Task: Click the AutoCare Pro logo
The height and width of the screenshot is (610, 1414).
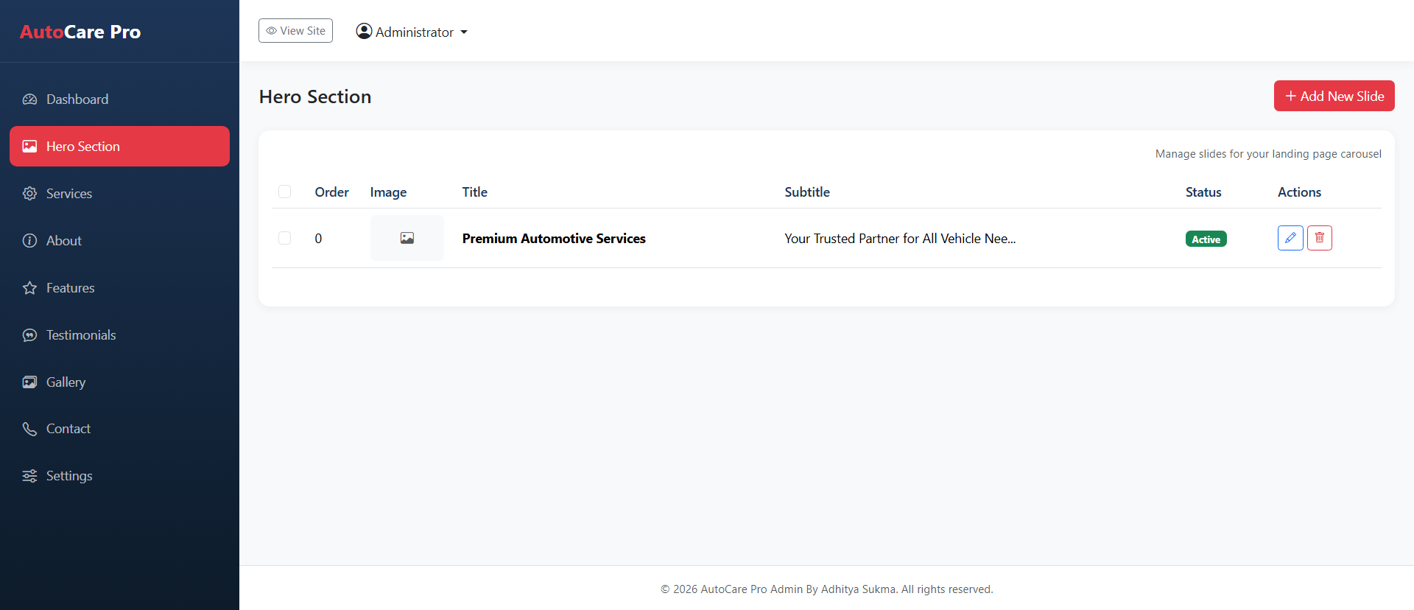Action: (80, 32)
